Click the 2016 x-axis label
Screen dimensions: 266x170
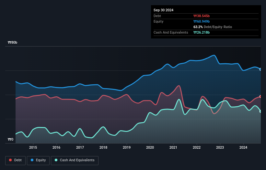[56, 147]
